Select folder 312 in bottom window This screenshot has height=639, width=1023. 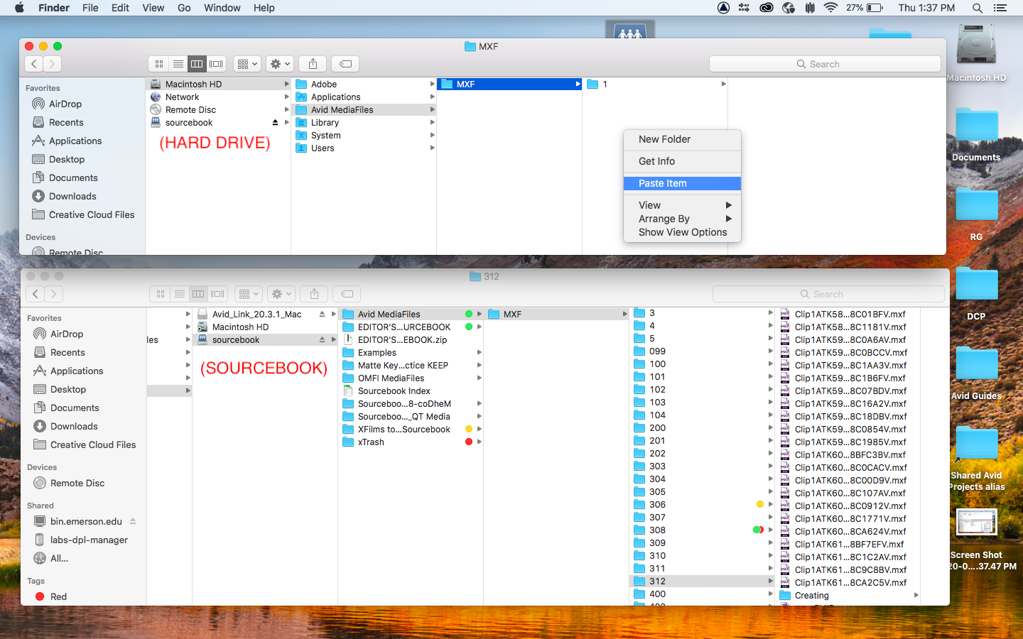coord(702,581)
